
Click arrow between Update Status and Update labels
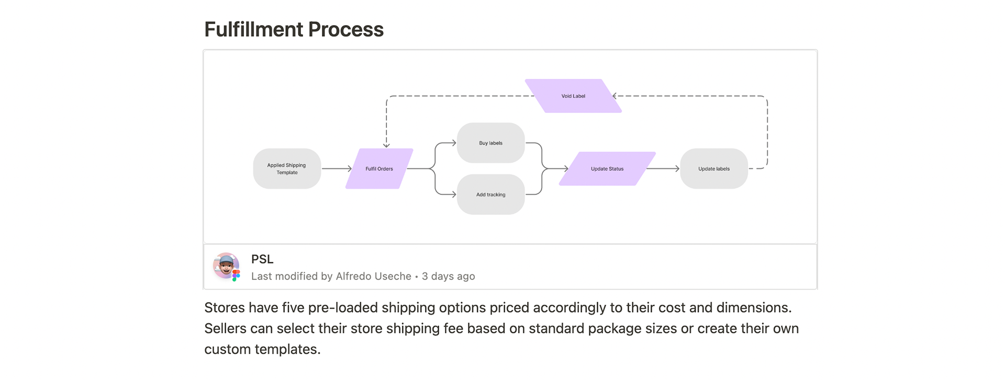pyautogui.click(x=663, y=169)
